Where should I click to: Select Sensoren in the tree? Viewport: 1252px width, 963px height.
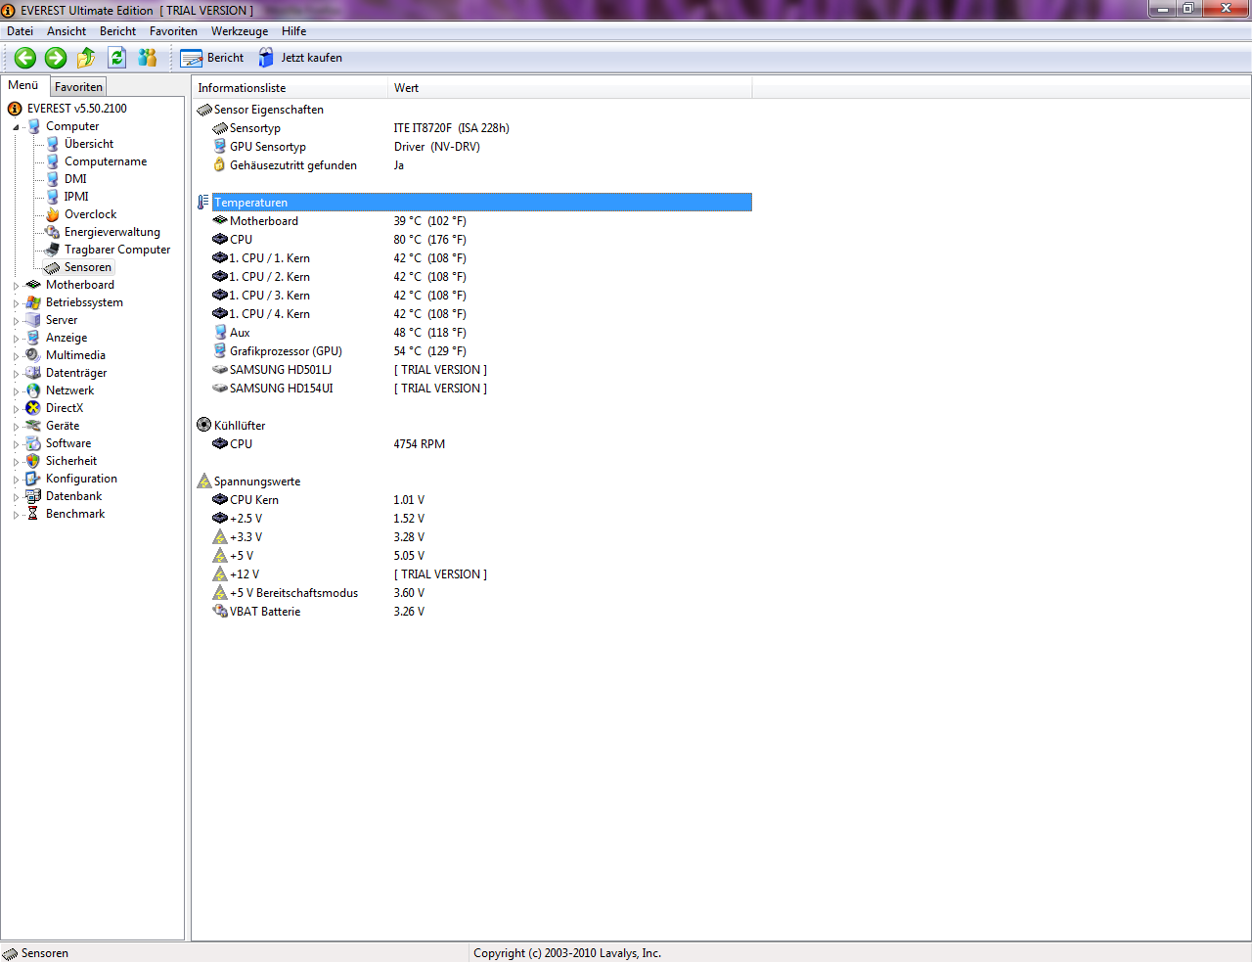88,267
